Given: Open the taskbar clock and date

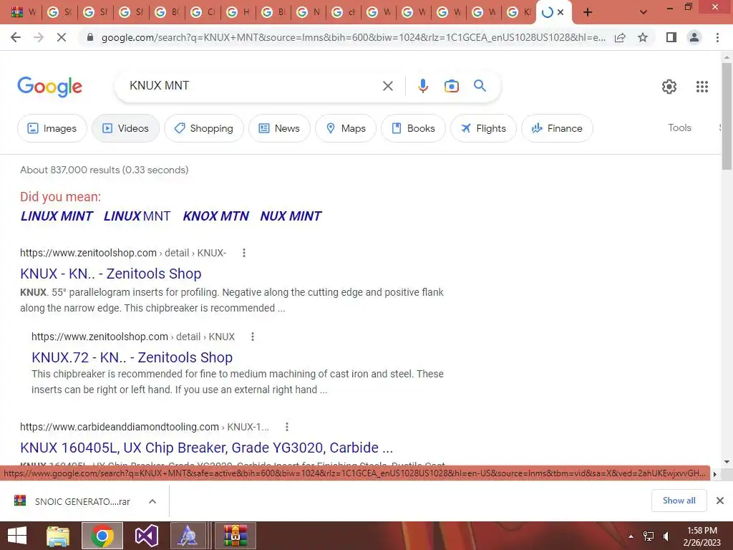Looking at the screenshot, I should pos(702,536).
